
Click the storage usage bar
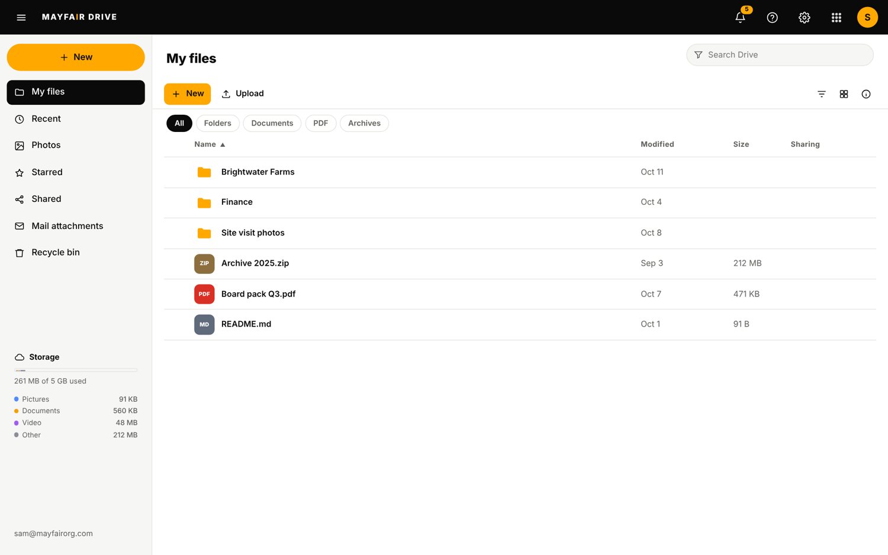(x=76, y=370)
